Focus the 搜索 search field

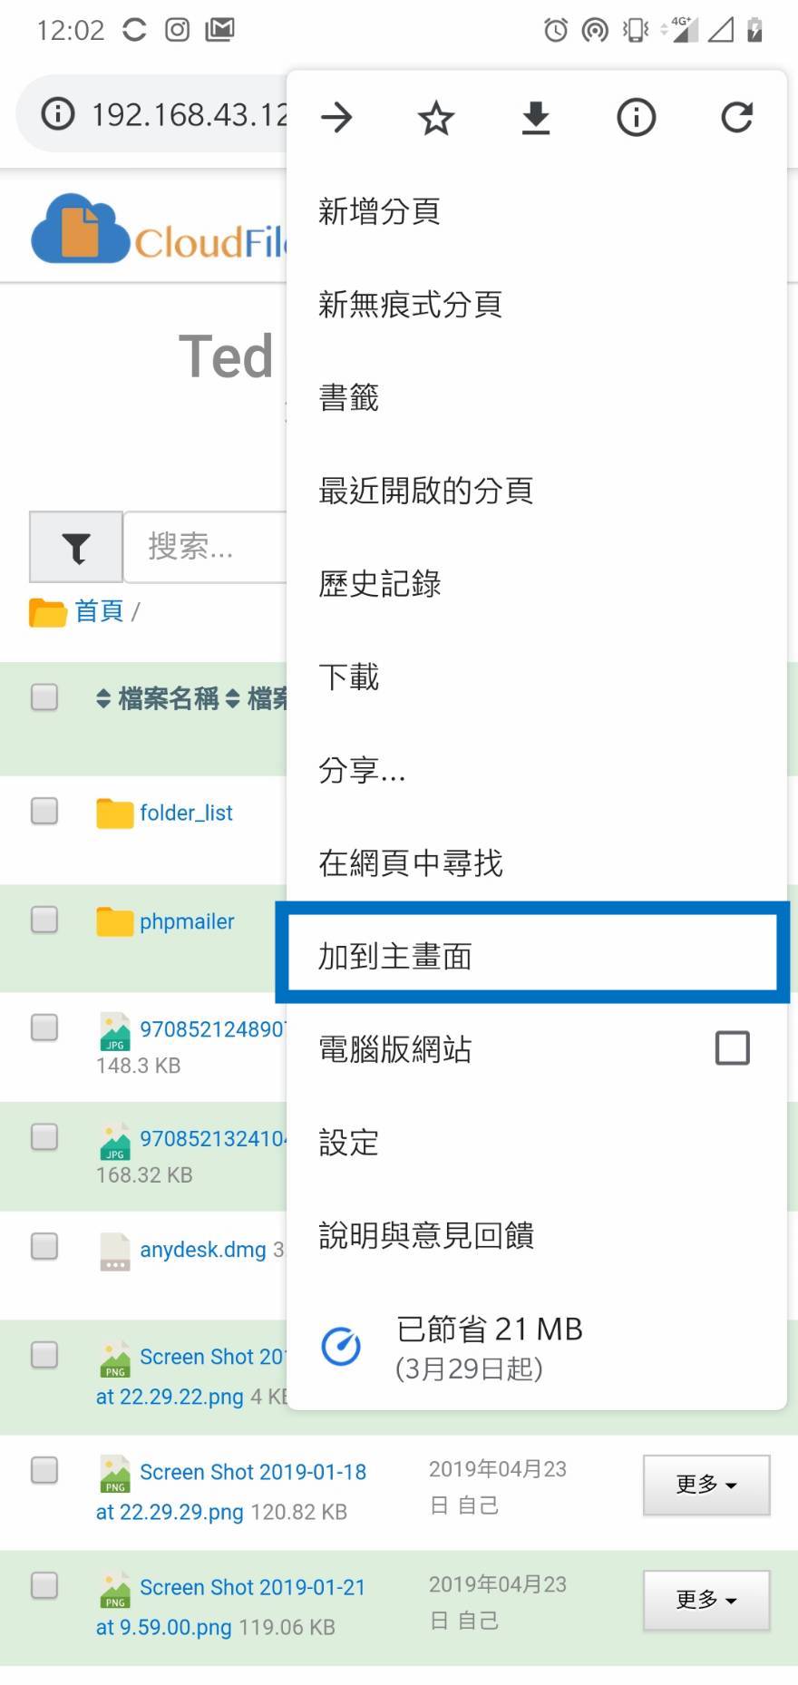click(x=206, y=547)
